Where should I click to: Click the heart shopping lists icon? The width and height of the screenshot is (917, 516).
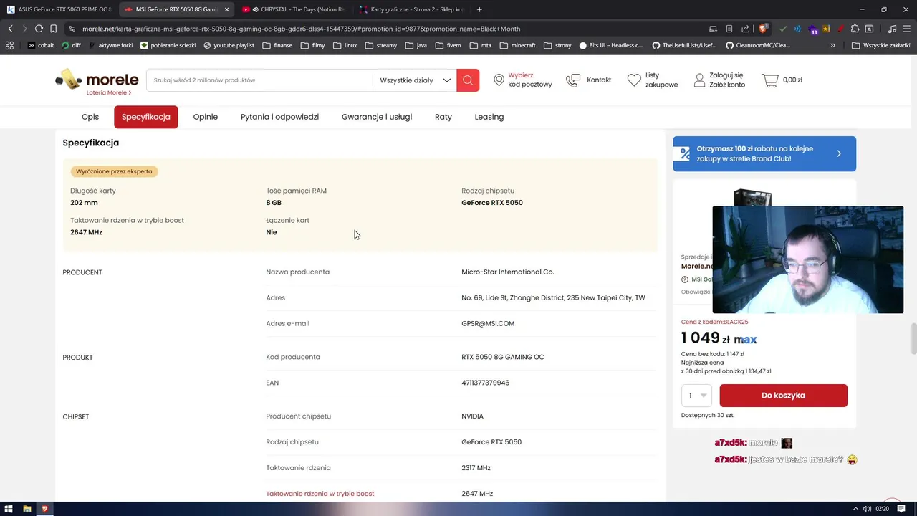634,80
